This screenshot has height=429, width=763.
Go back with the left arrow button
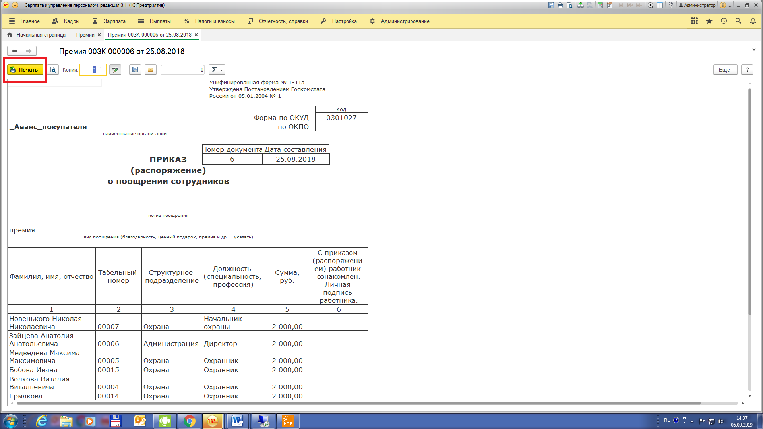[x=15, y=51]
